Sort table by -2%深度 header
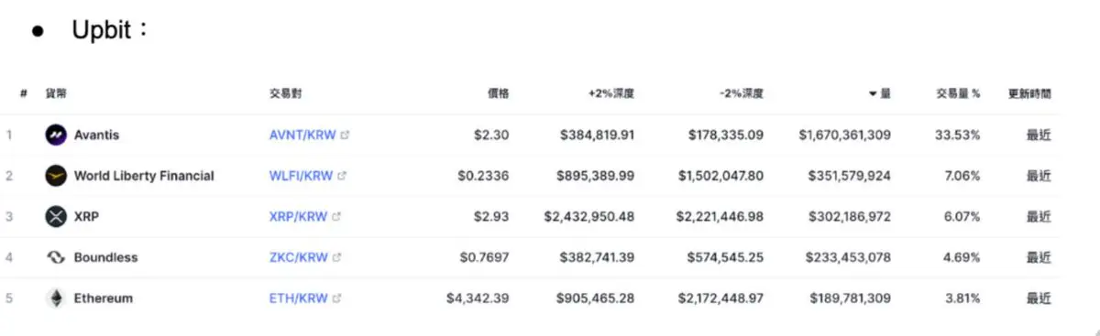 (742, 93)
